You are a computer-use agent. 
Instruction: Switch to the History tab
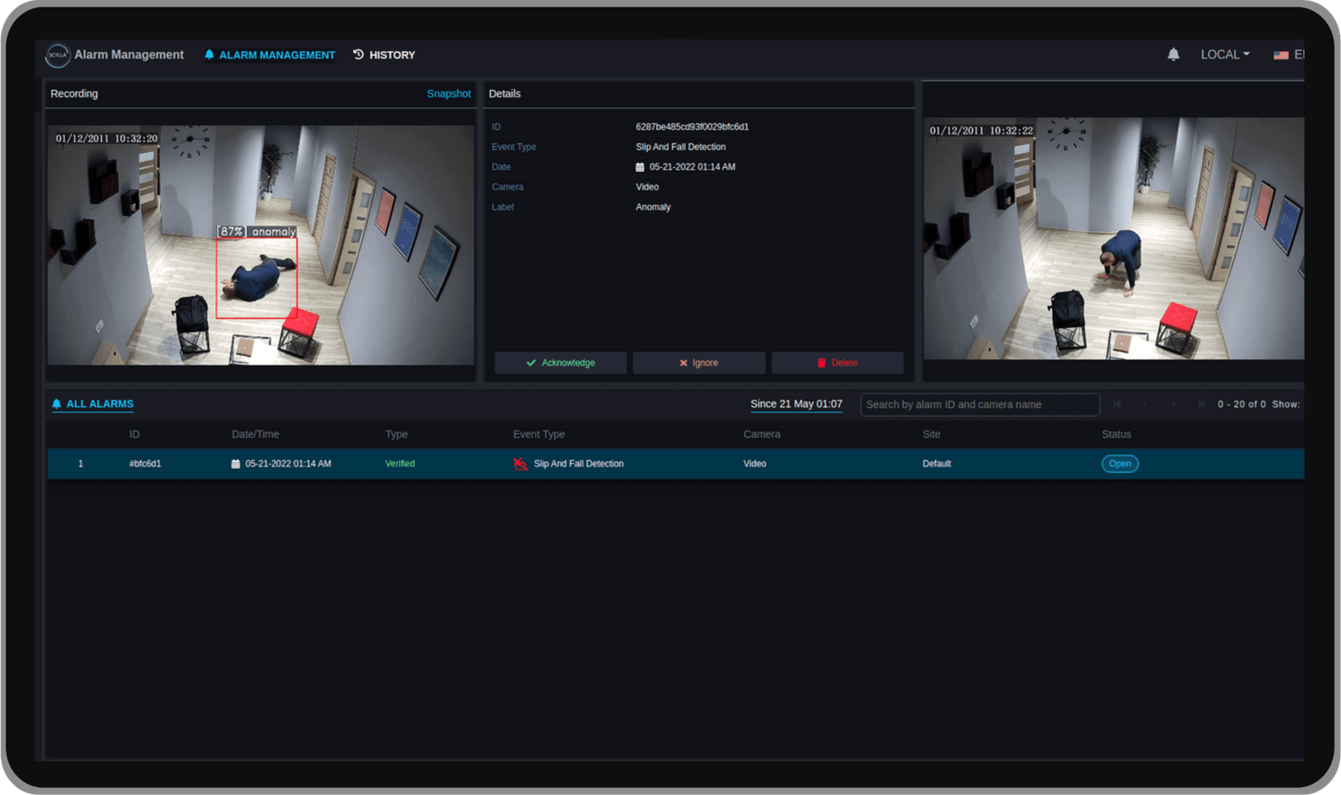coord(384,55)
